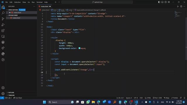Screen dimensions: 187x105
Task: Open the Customize Layout button
Action: pyautogui.click(x=169, y=2)
